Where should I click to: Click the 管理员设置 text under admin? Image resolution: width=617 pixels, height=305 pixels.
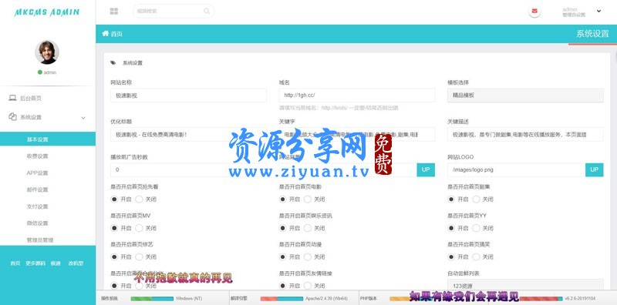pos(574,15)
